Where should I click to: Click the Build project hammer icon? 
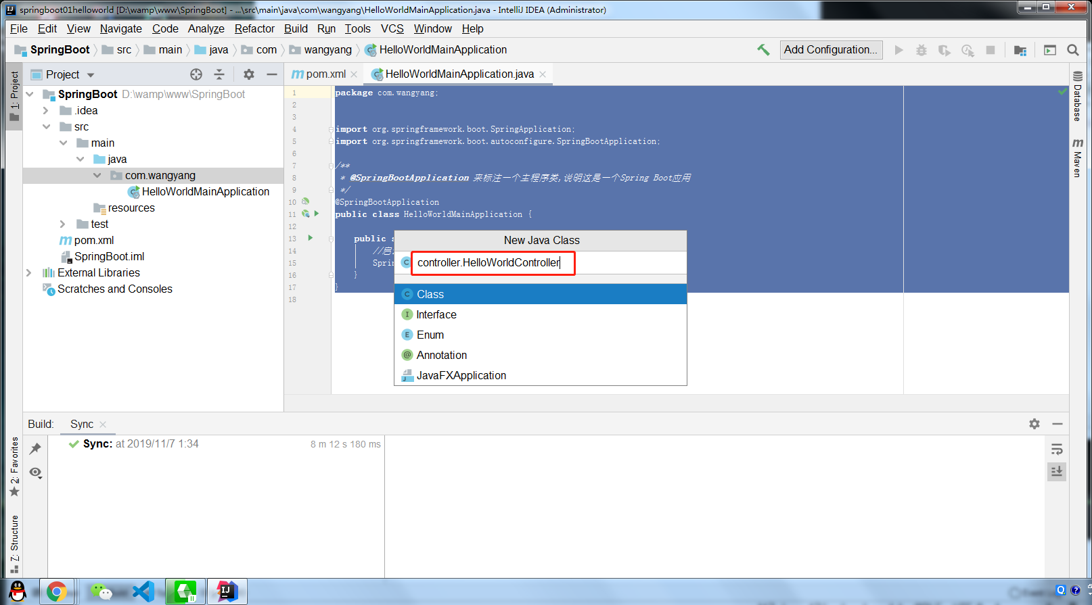(763, 49)
